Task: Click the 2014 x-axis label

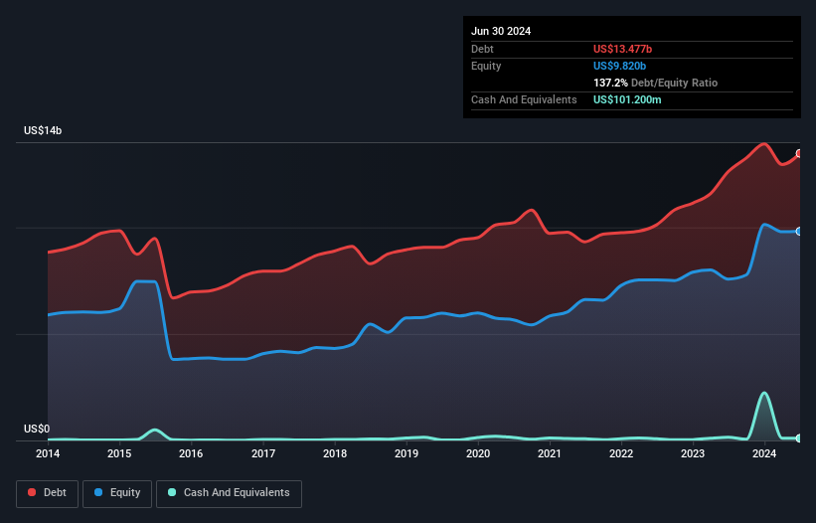Action: 48,453
